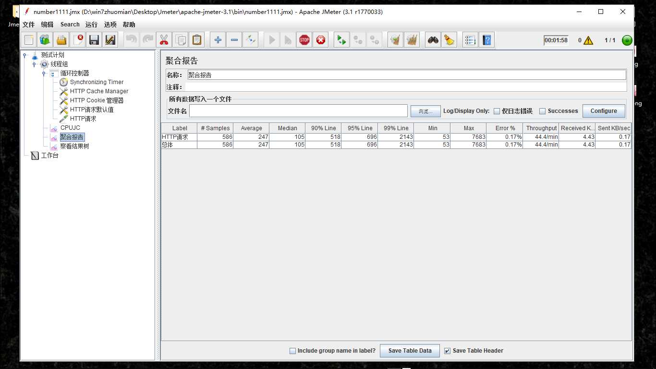Sort by the Throughput column header
This screenshot has height=369, width=656.
tap(541, 128)
